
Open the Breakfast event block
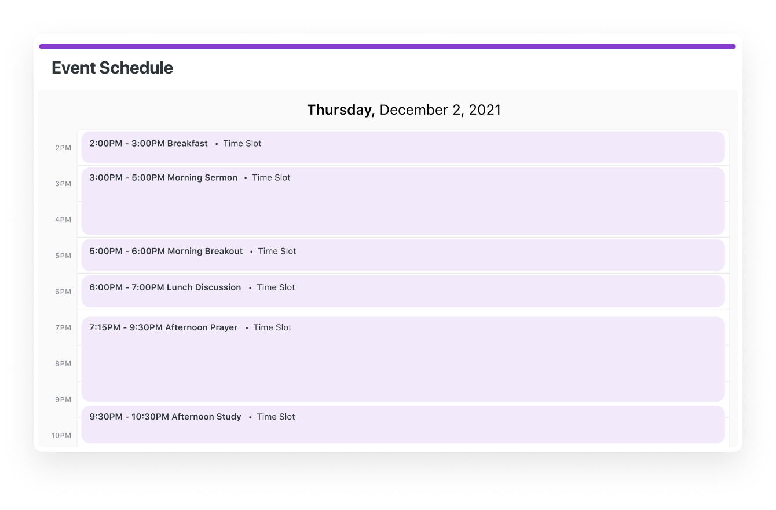[402, 147]
